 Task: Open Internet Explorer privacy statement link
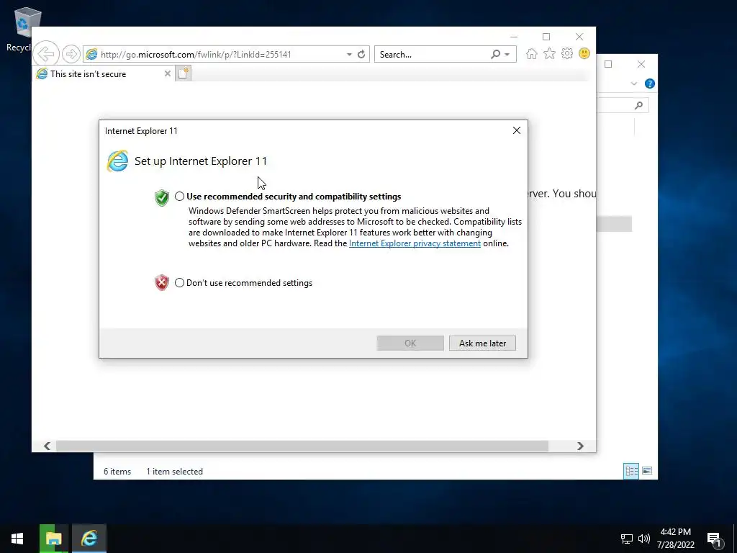pos(415,243)
